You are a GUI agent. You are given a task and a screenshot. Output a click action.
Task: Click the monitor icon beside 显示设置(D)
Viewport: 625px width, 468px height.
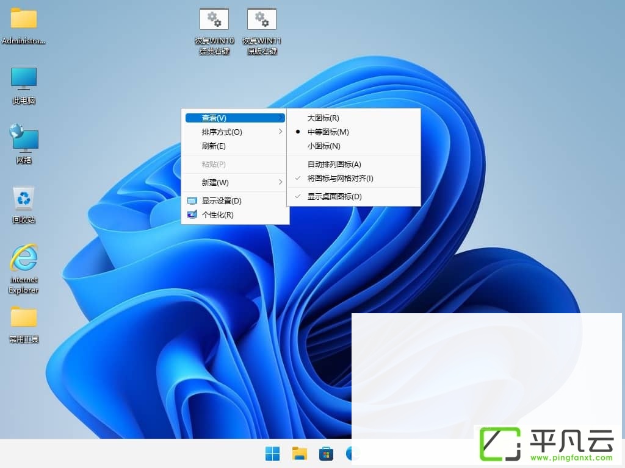pyautogui.click(x=192, y=200)
